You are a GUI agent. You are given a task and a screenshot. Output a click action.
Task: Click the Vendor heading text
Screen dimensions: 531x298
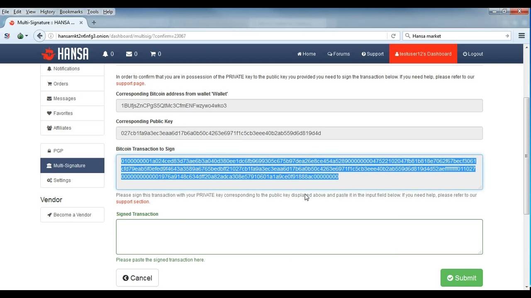[51, 199]
